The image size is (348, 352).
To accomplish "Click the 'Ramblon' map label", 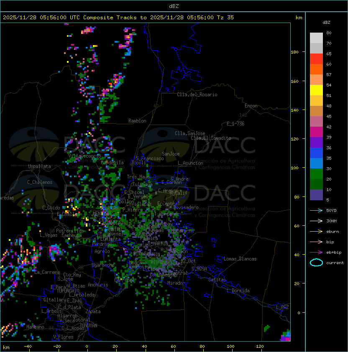I will pyautogui.click(x=137, y=121).
